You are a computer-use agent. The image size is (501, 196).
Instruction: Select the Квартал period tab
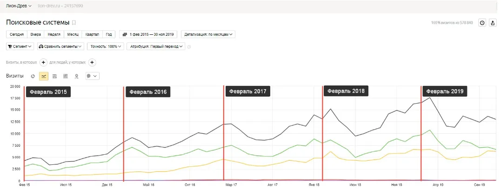(93, 34)
